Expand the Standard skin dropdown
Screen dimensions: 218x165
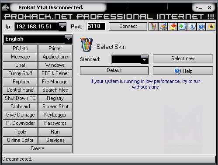[x=145, y=59]
